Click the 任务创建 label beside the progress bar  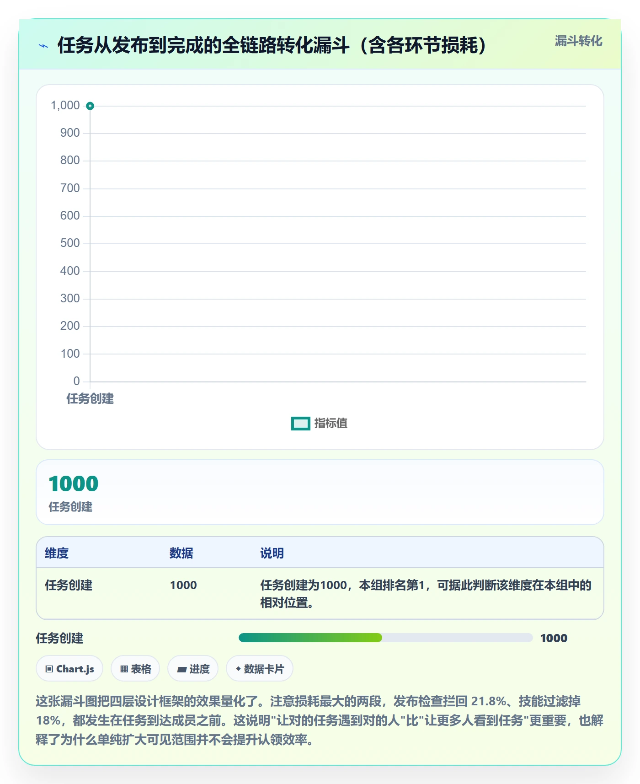pos(59,638)
